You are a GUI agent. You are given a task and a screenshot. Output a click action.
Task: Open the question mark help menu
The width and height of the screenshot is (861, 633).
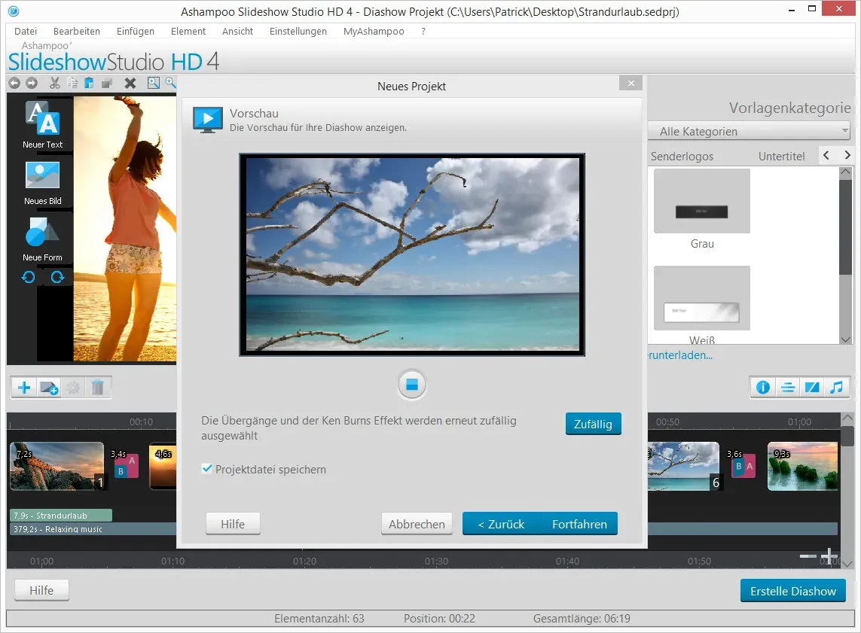pos(423,32)
